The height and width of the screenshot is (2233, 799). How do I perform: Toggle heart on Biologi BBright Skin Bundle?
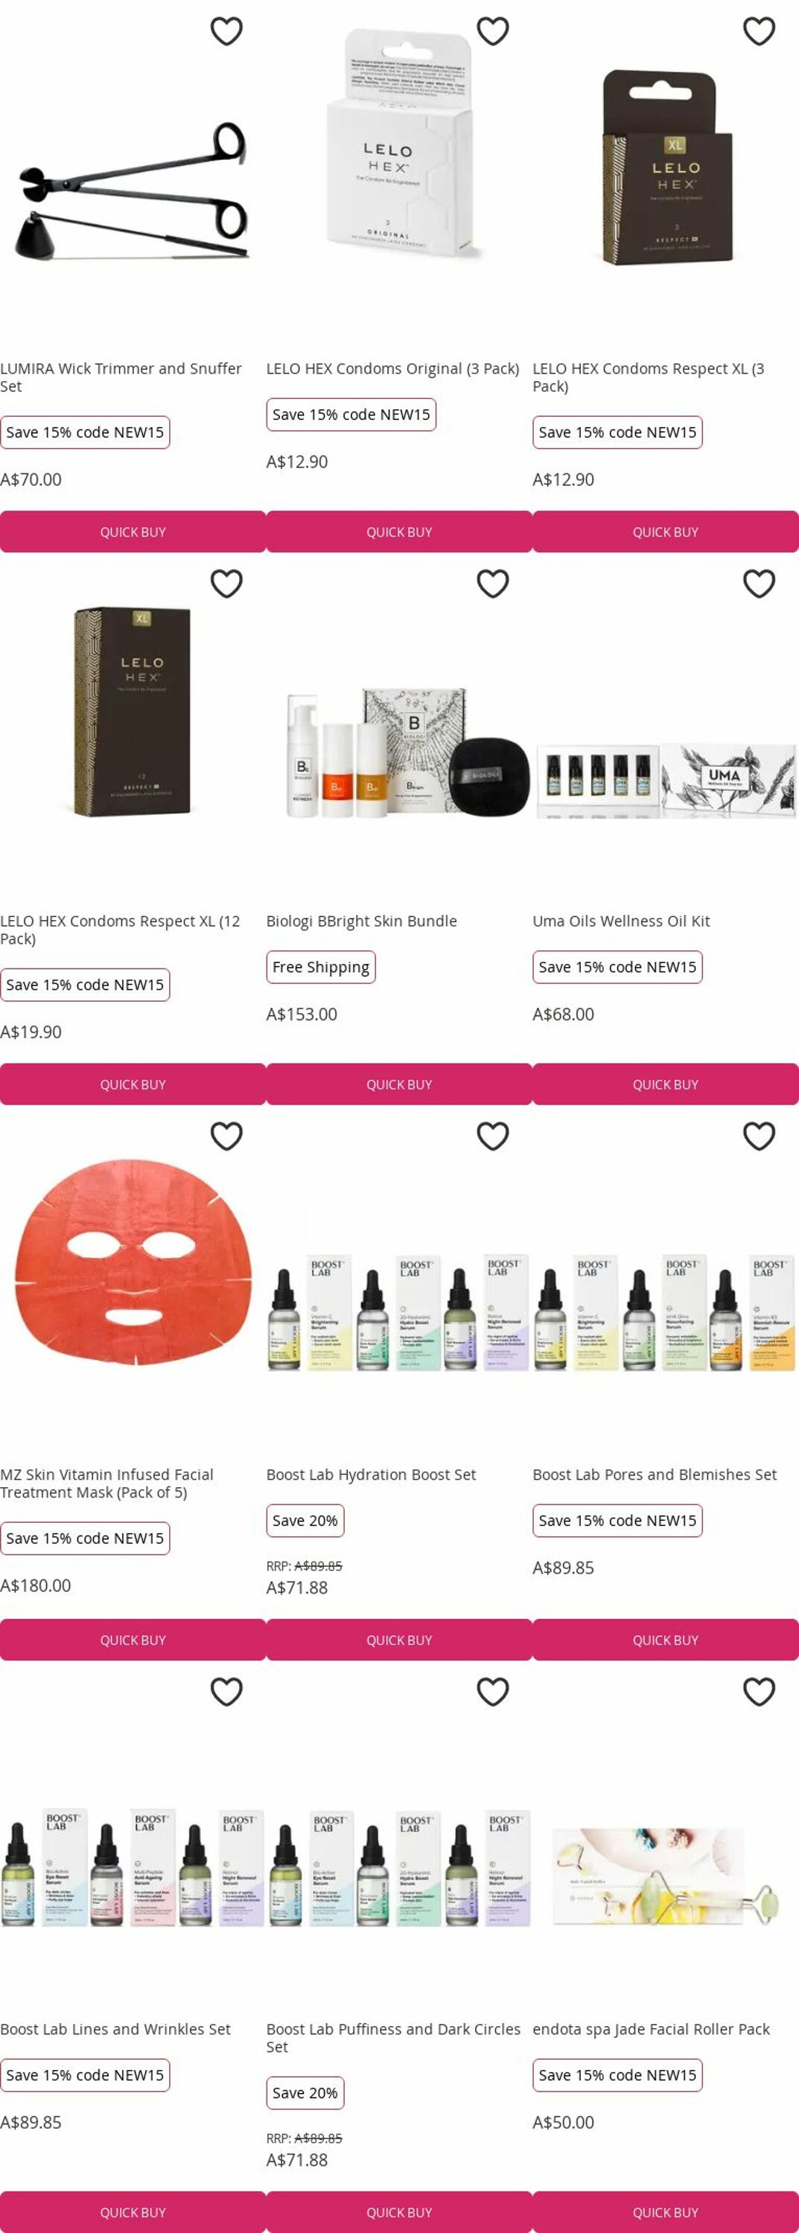pos(493,584)
